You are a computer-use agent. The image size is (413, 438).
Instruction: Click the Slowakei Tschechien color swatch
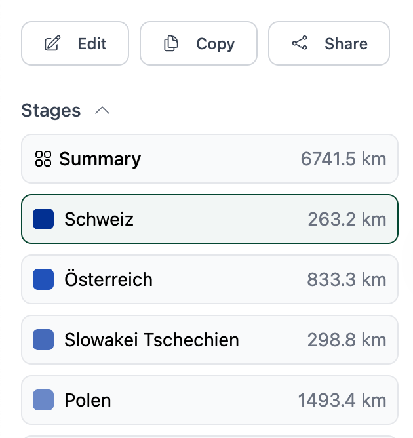(x=43, y=340)
